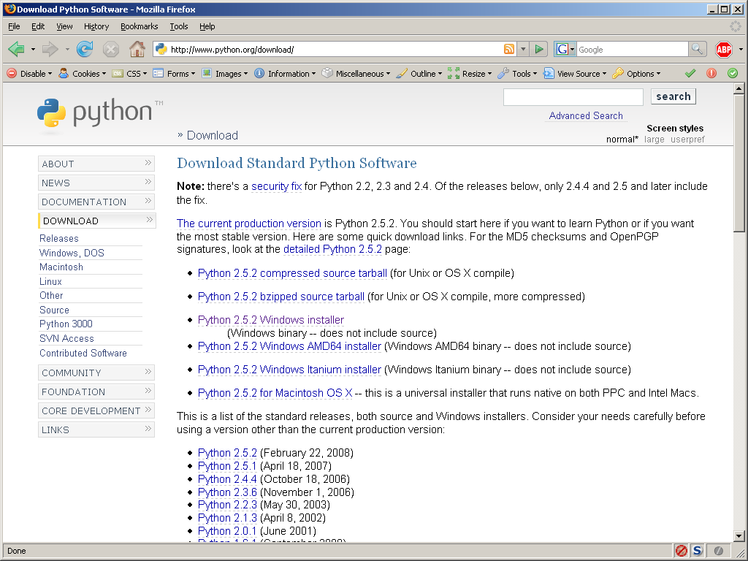Open the Options toolbar menu
Viewport: 748px width, 561px height.
pos(636,74)
